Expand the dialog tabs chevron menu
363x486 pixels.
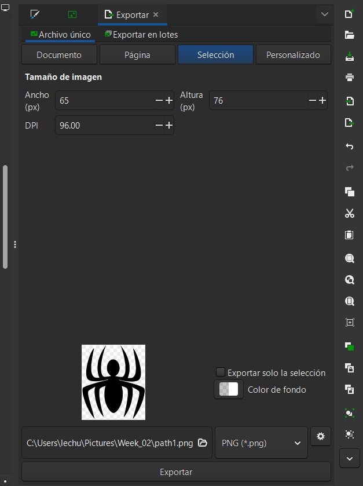pos(325,14)
